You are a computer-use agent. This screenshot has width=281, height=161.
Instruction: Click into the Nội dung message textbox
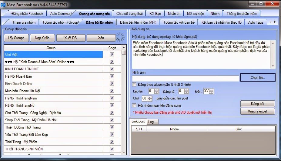pos(201,54)
